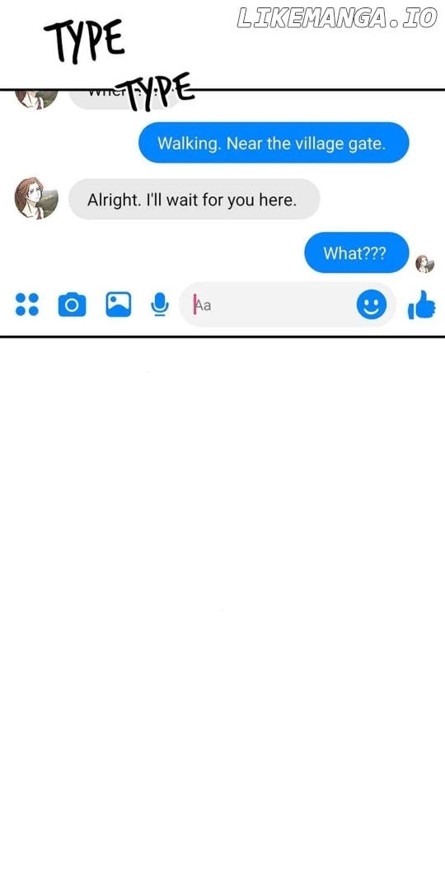Tap the microphone voice message icon

pos(160,304)
